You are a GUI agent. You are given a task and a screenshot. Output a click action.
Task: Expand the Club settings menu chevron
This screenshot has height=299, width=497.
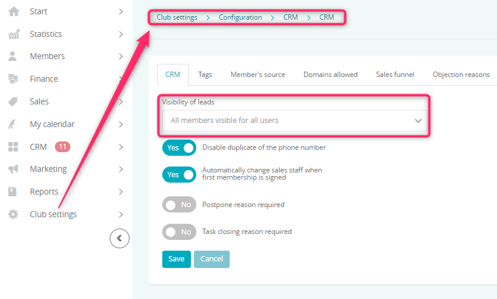121,215
